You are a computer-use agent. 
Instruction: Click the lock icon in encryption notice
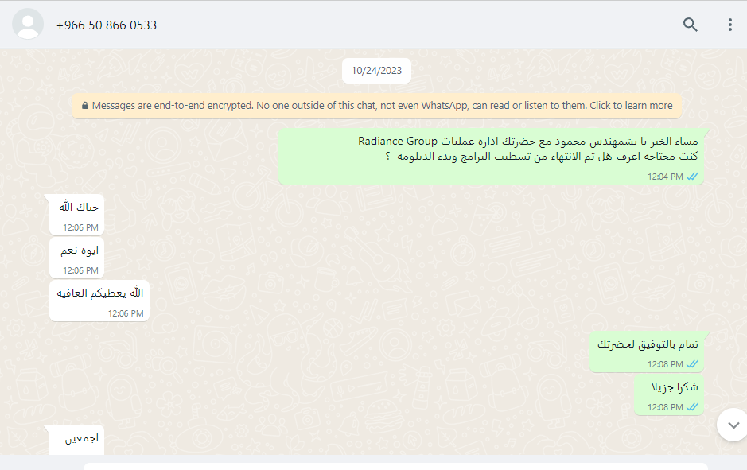(85, 106)
